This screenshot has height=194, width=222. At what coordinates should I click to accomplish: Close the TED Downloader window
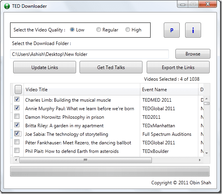tap(208, 4)
